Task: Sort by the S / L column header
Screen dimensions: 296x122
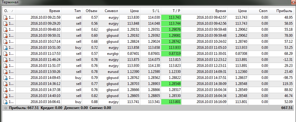Action: (x=151, y=11)
